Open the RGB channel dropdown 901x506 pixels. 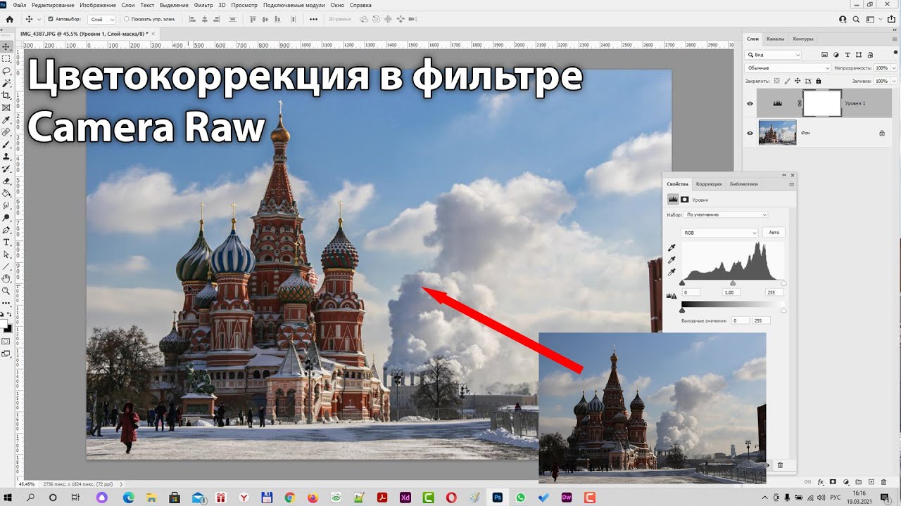click(719, 232)
